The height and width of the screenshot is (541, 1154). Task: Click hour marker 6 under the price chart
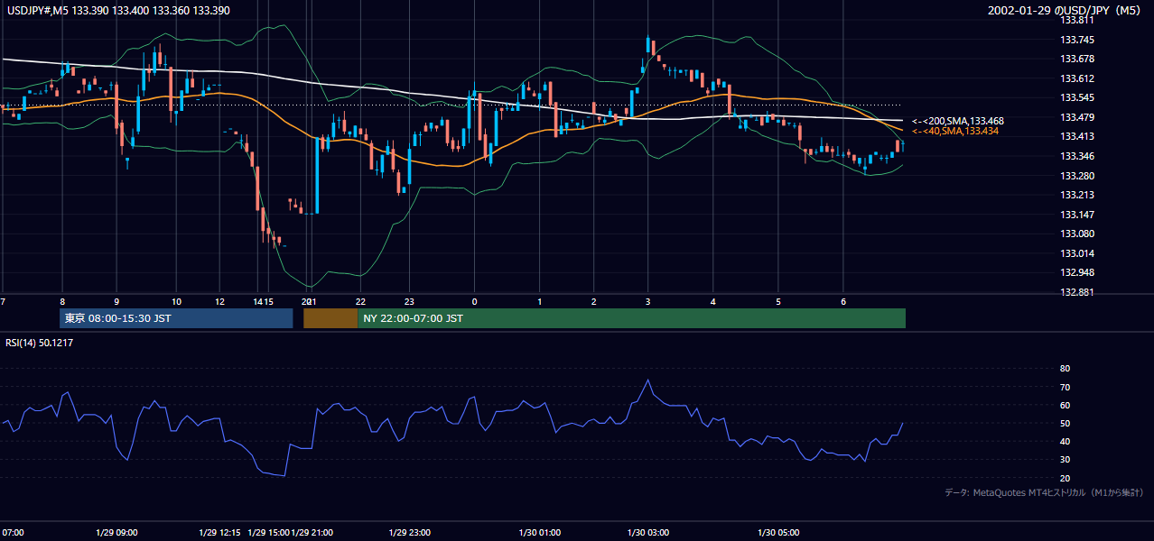[842, 301]
